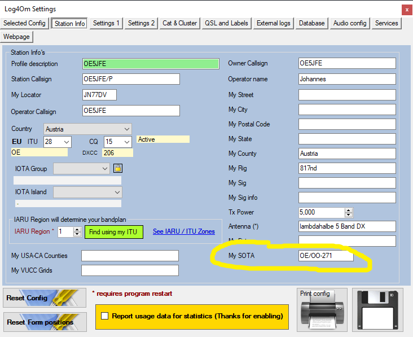
Task: Open the Settings 1 tab
Action: tap(106, 23)
